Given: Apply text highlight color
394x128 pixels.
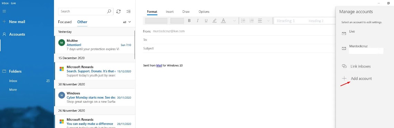Looking at the screenshot, I should pos(214,21).
